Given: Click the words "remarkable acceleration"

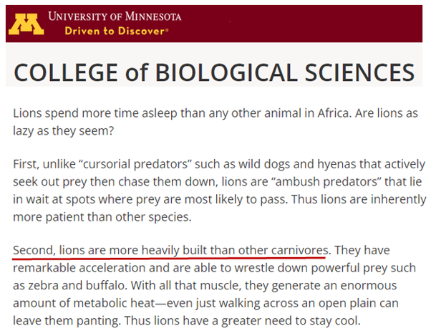Looking at the screenshot, I should coord(91,268).
